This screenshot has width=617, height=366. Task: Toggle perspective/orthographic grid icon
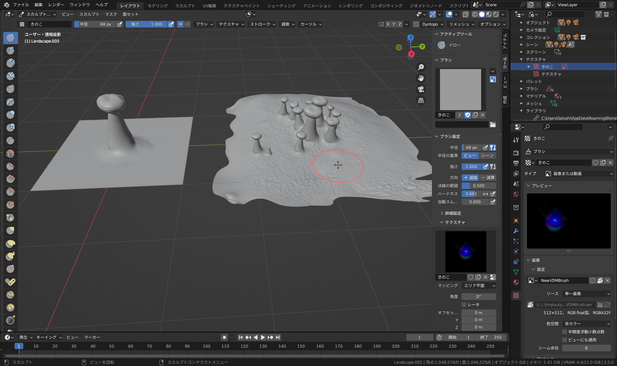[x=421, y=100]
